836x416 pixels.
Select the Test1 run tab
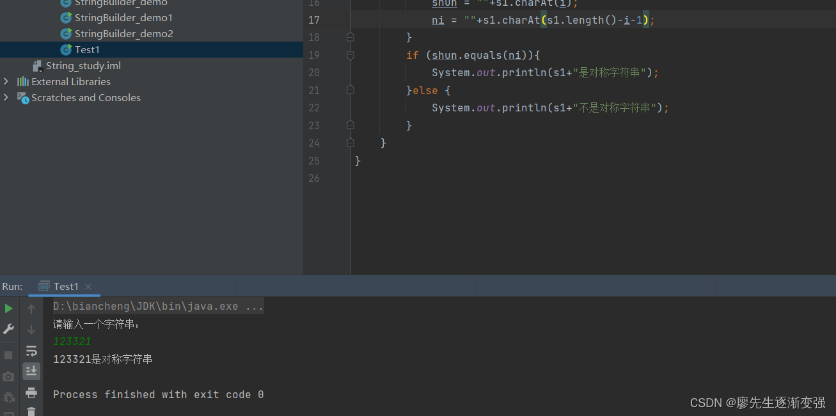pyautogui.click(x=65, y=286)
